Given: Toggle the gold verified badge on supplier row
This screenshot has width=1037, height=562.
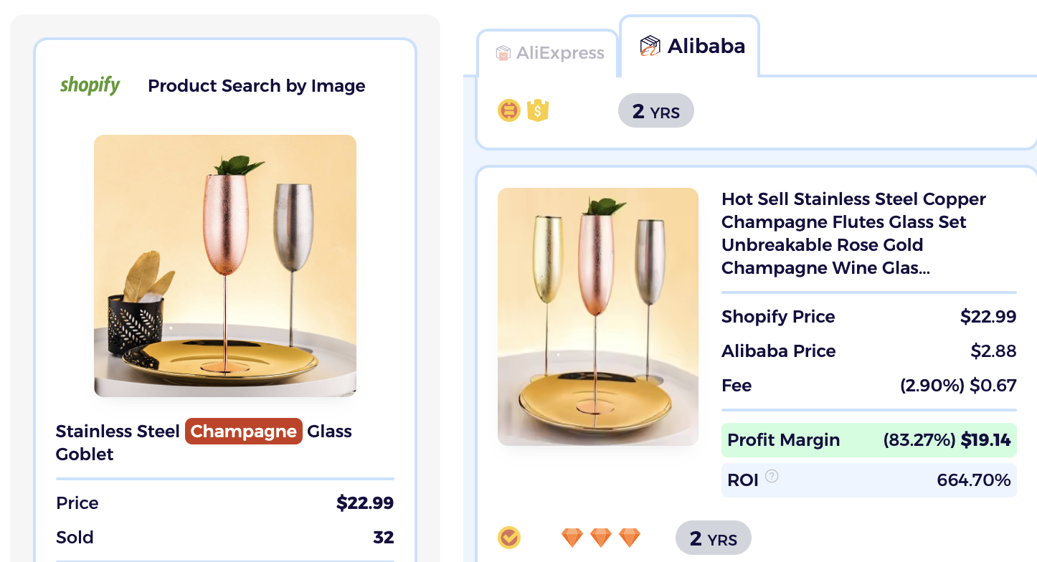Looking at the screenshot, I should click(x=509, y=537).
